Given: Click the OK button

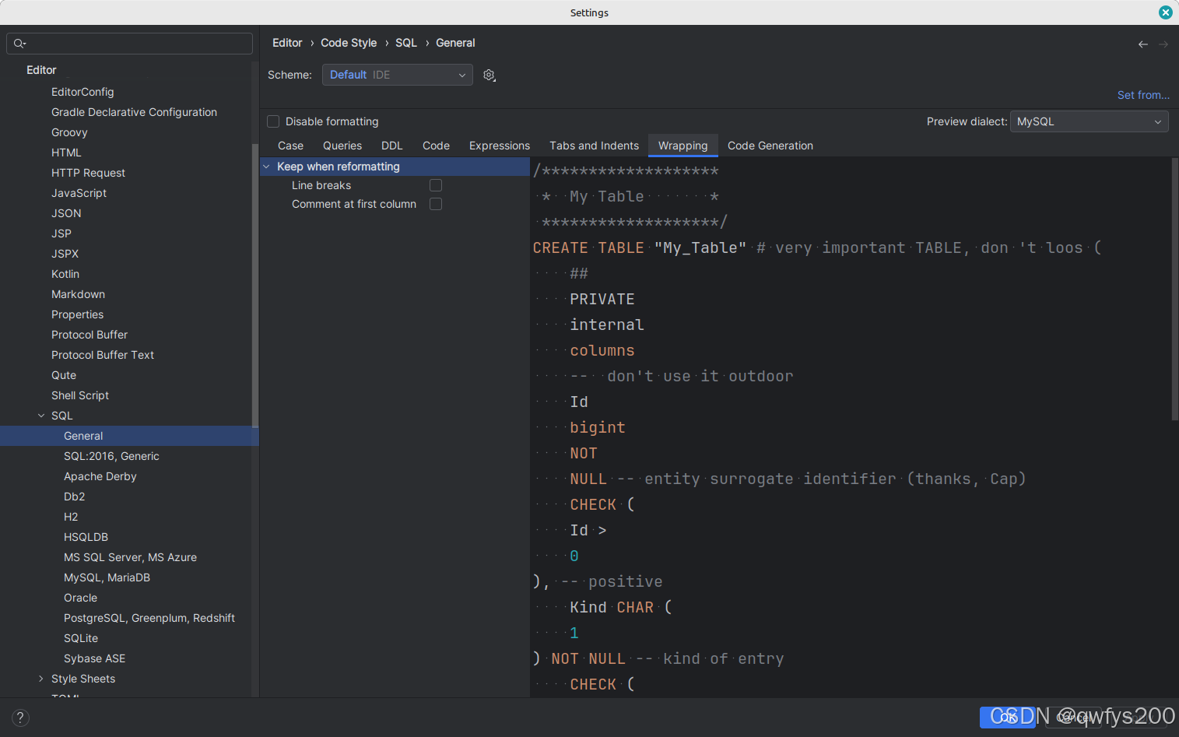Looking at the screenshot, I should click(x=1008, y=717).
